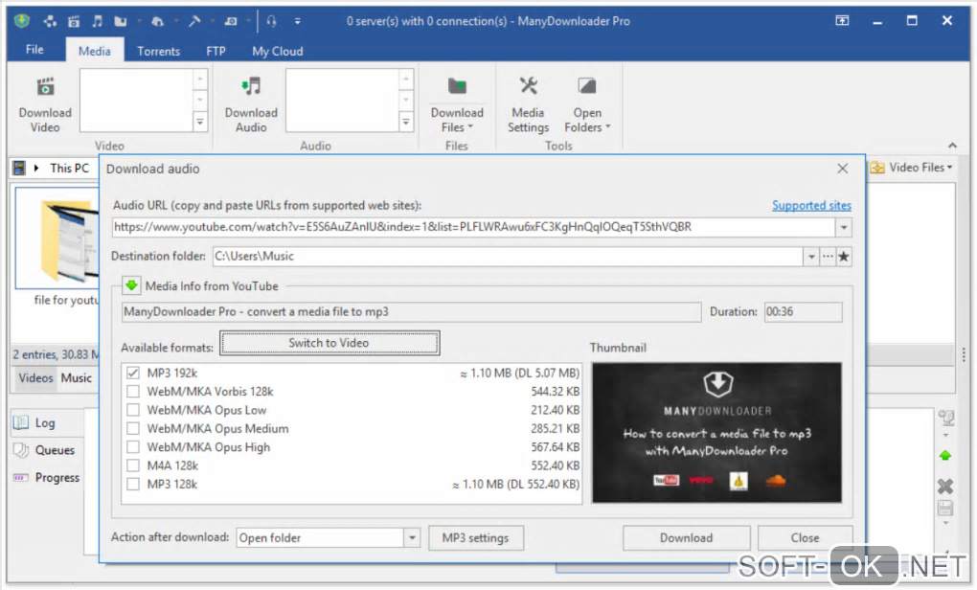
Task: Switch to the Videos tab
Action: [35, 377]
